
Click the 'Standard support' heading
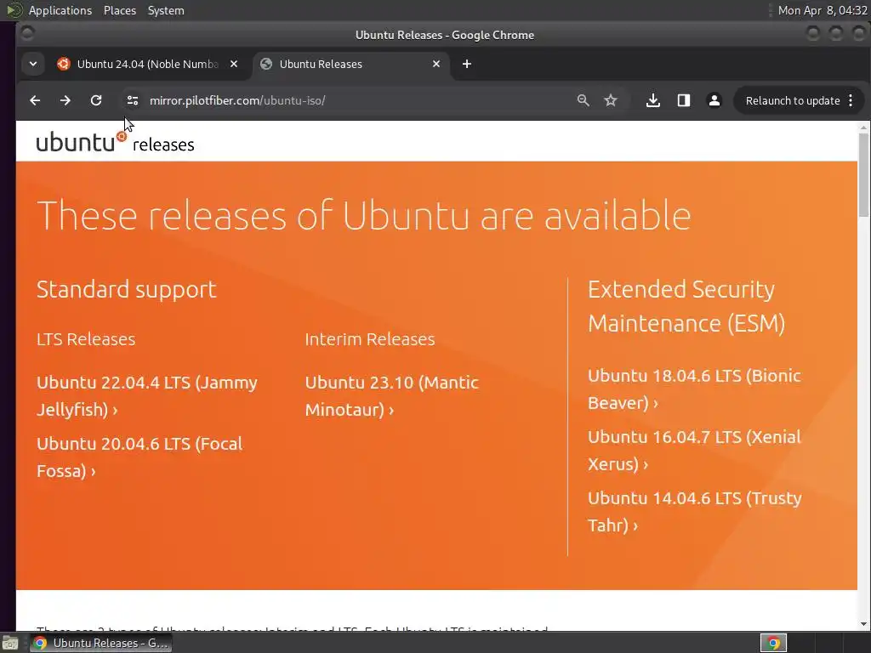126,289
